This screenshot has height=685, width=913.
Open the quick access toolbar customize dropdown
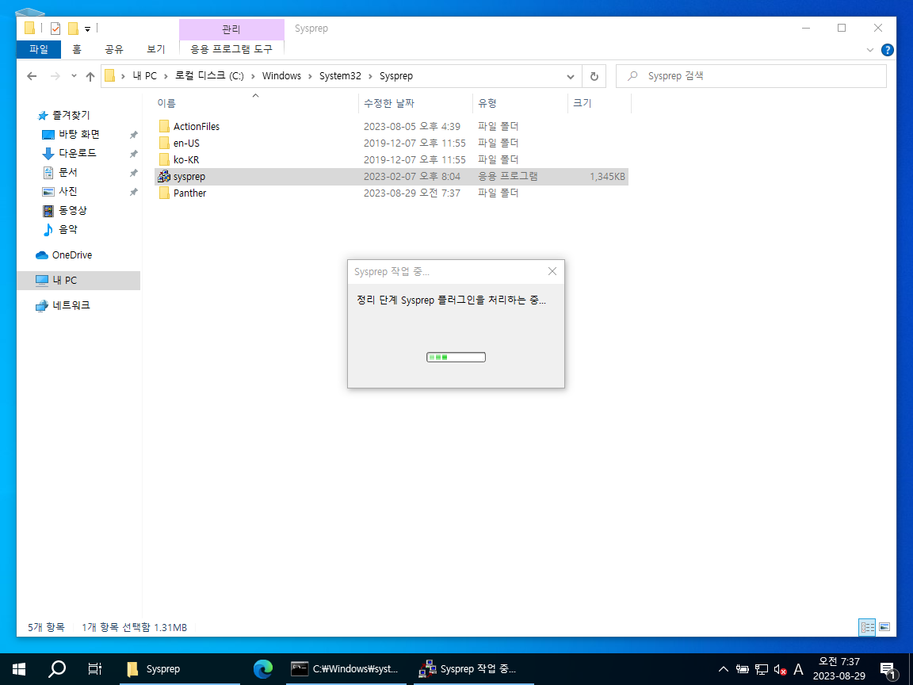click(87, 29)
